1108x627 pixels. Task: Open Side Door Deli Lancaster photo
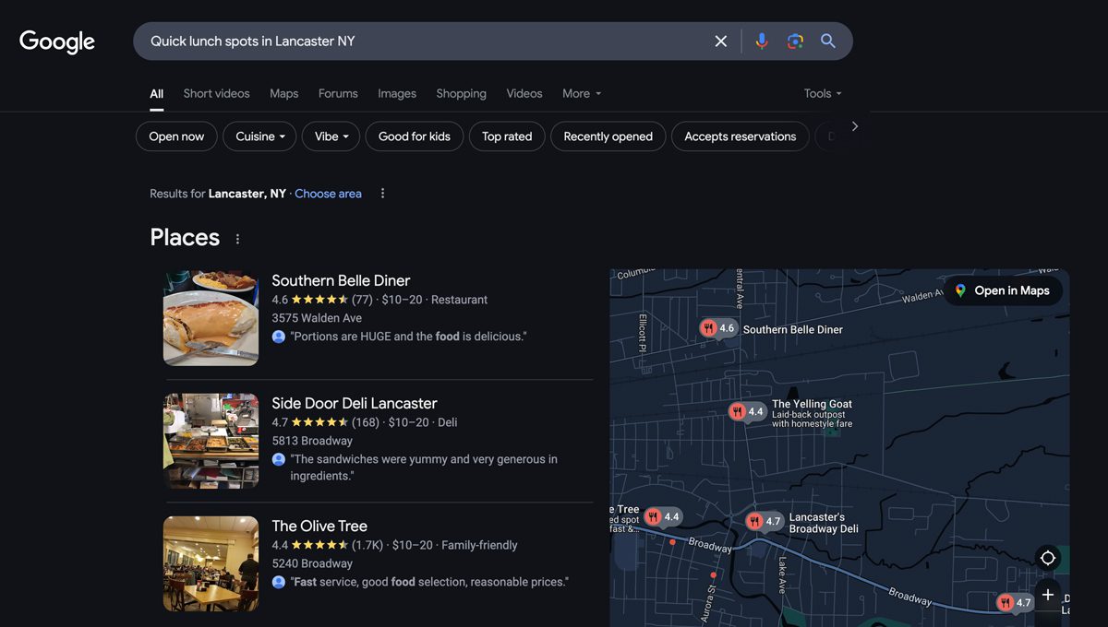point(211,441)
